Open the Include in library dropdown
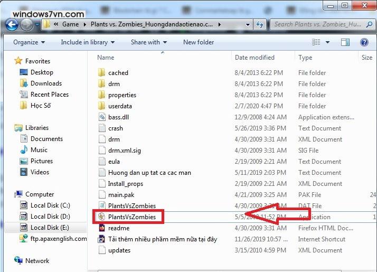Image resolution: width=377 pixels, height=272 pixels. tap(88, 42)
